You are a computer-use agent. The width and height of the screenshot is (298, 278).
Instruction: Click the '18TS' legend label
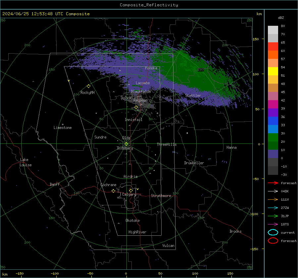285,224
